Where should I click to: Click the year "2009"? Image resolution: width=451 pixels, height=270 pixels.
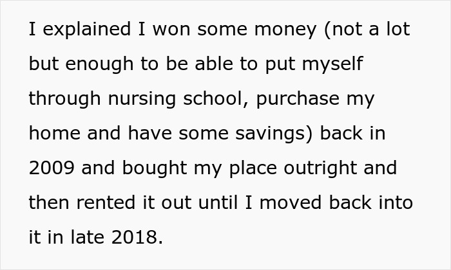pos(53,168)
